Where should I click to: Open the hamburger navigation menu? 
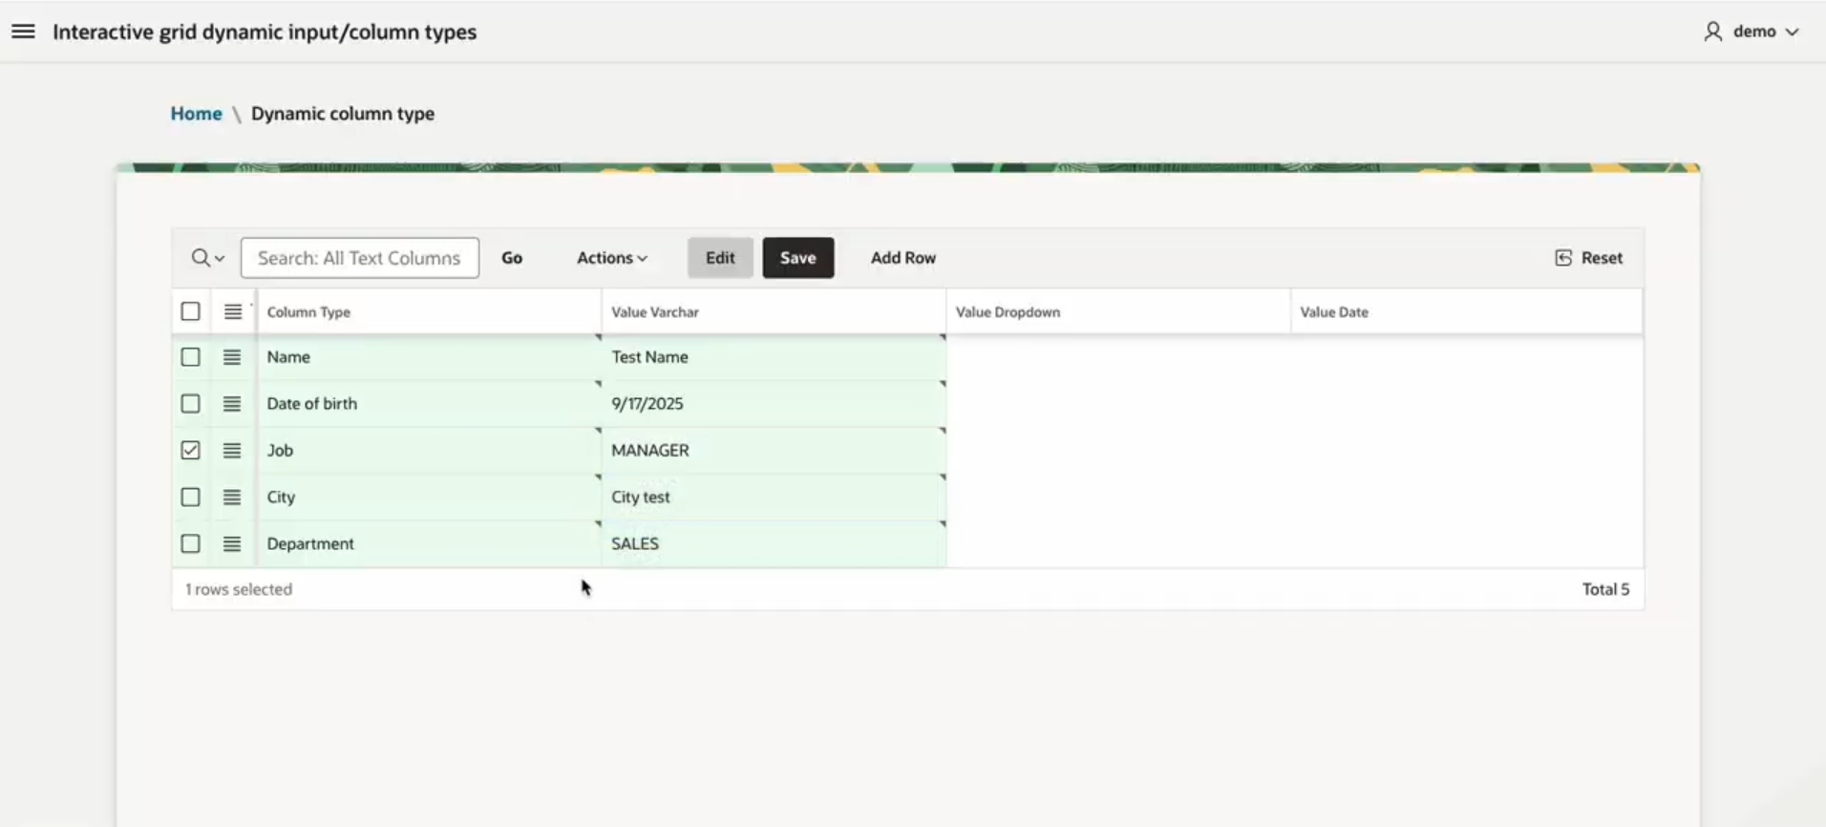point(23,32)
